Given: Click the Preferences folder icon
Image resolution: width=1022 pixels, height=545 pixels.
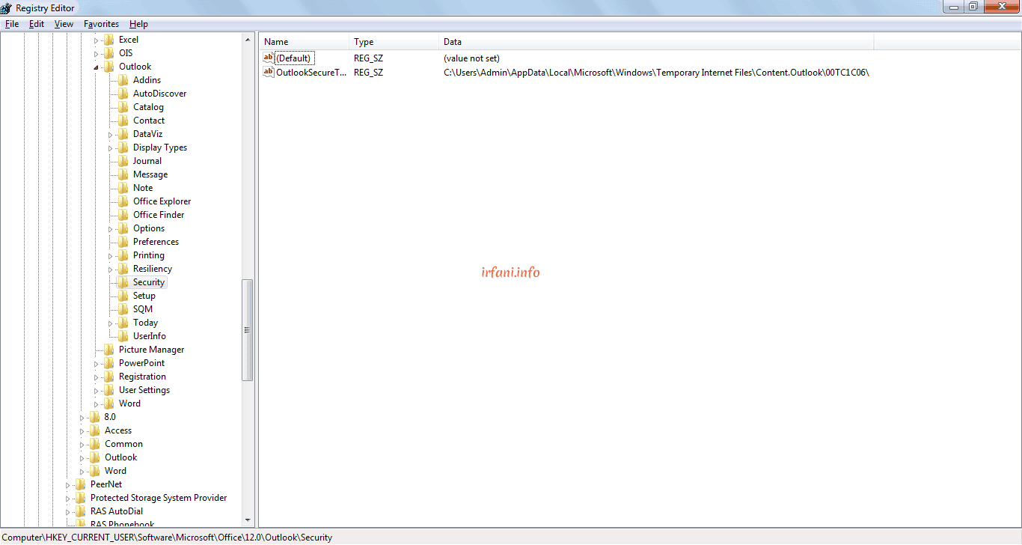Looking at the screenshot, I should click(123, 242).
